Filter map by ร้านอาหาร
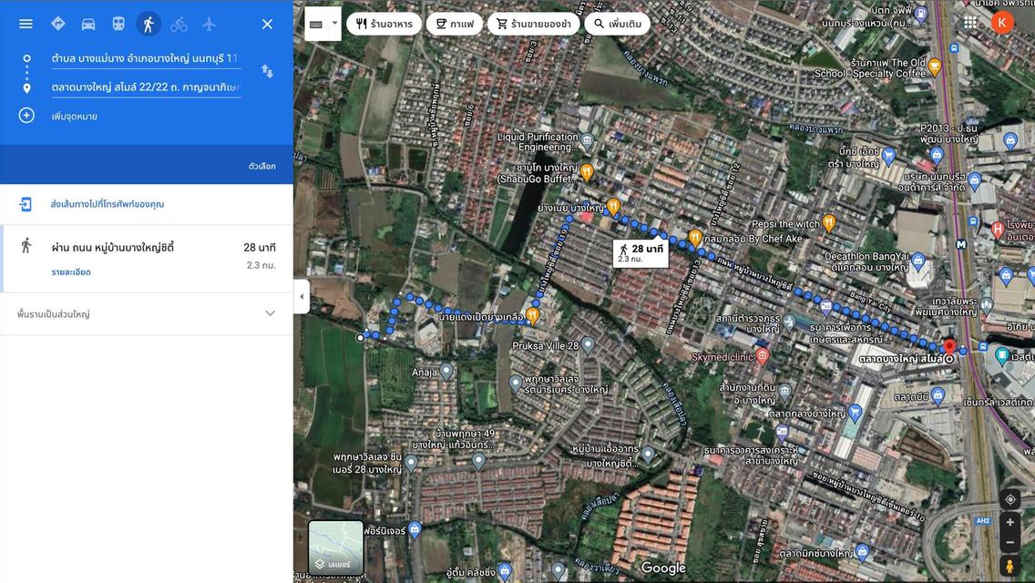Screen dimensions: 1035x583 (x=384, y=24)
